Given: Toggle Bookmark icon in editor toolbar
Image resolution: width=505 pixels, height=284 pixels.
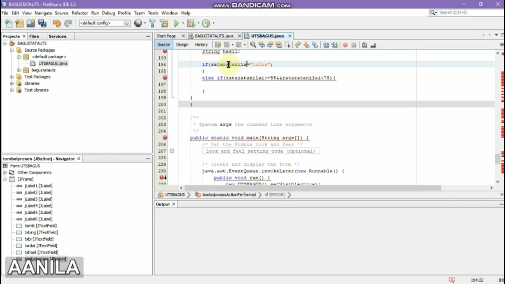Looking at the screenshot, I should 314,45.
